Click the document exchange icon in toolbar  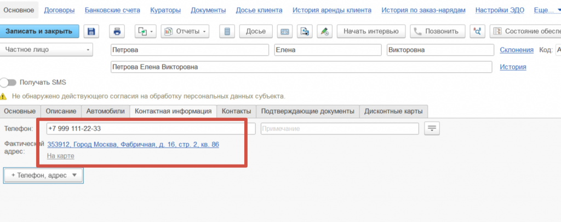coord(305,31)
